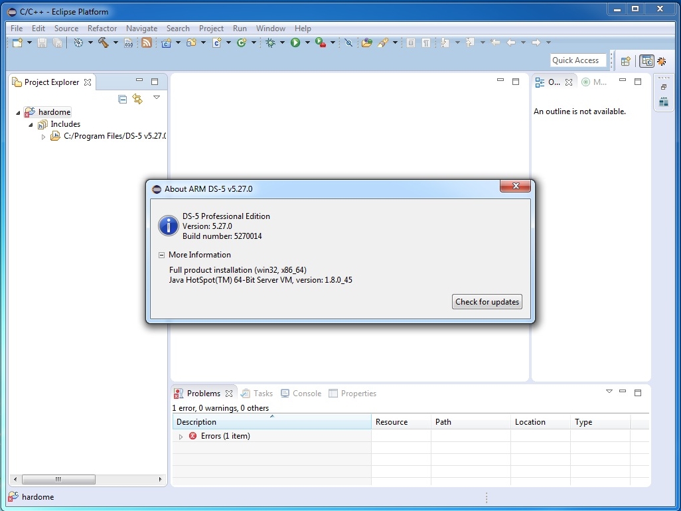Select the hardome project in Project Explorer
The width and height of the screenshot is (681, 511).
[54, 112]
